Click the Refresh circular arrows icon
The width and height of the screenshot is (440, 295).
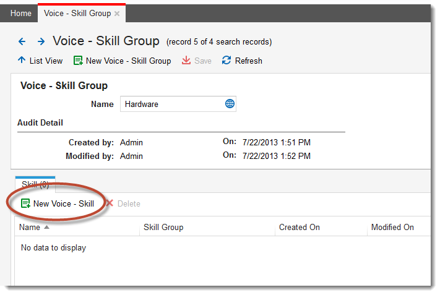(x=226, y=61)
